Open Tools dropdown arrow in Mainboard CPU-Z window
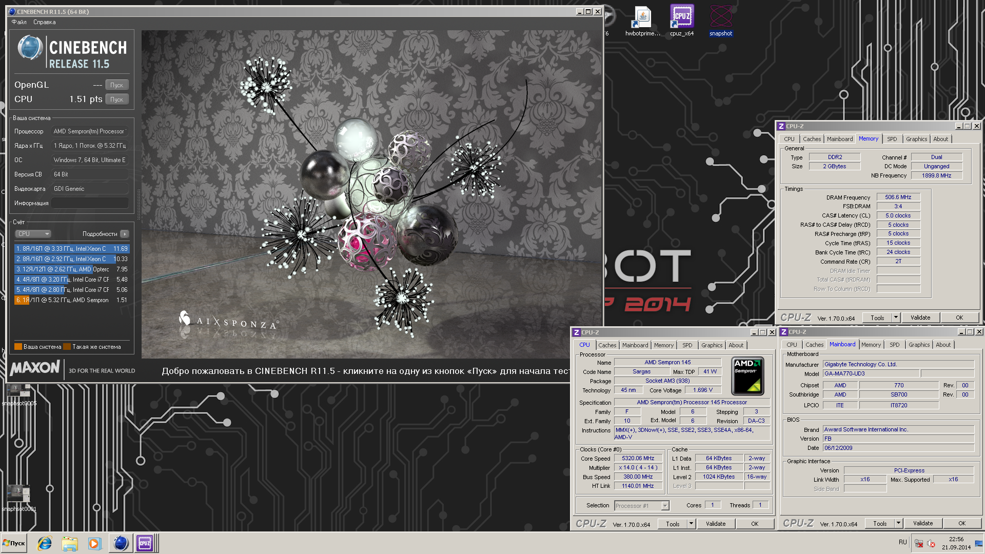This screenshot has height=554, width=985. click(898, 524)
